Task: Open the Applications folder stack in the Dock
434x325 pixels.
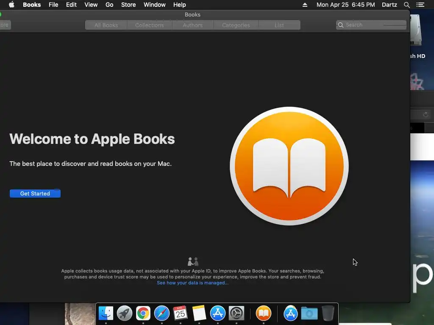Action: tap(290, 313)
